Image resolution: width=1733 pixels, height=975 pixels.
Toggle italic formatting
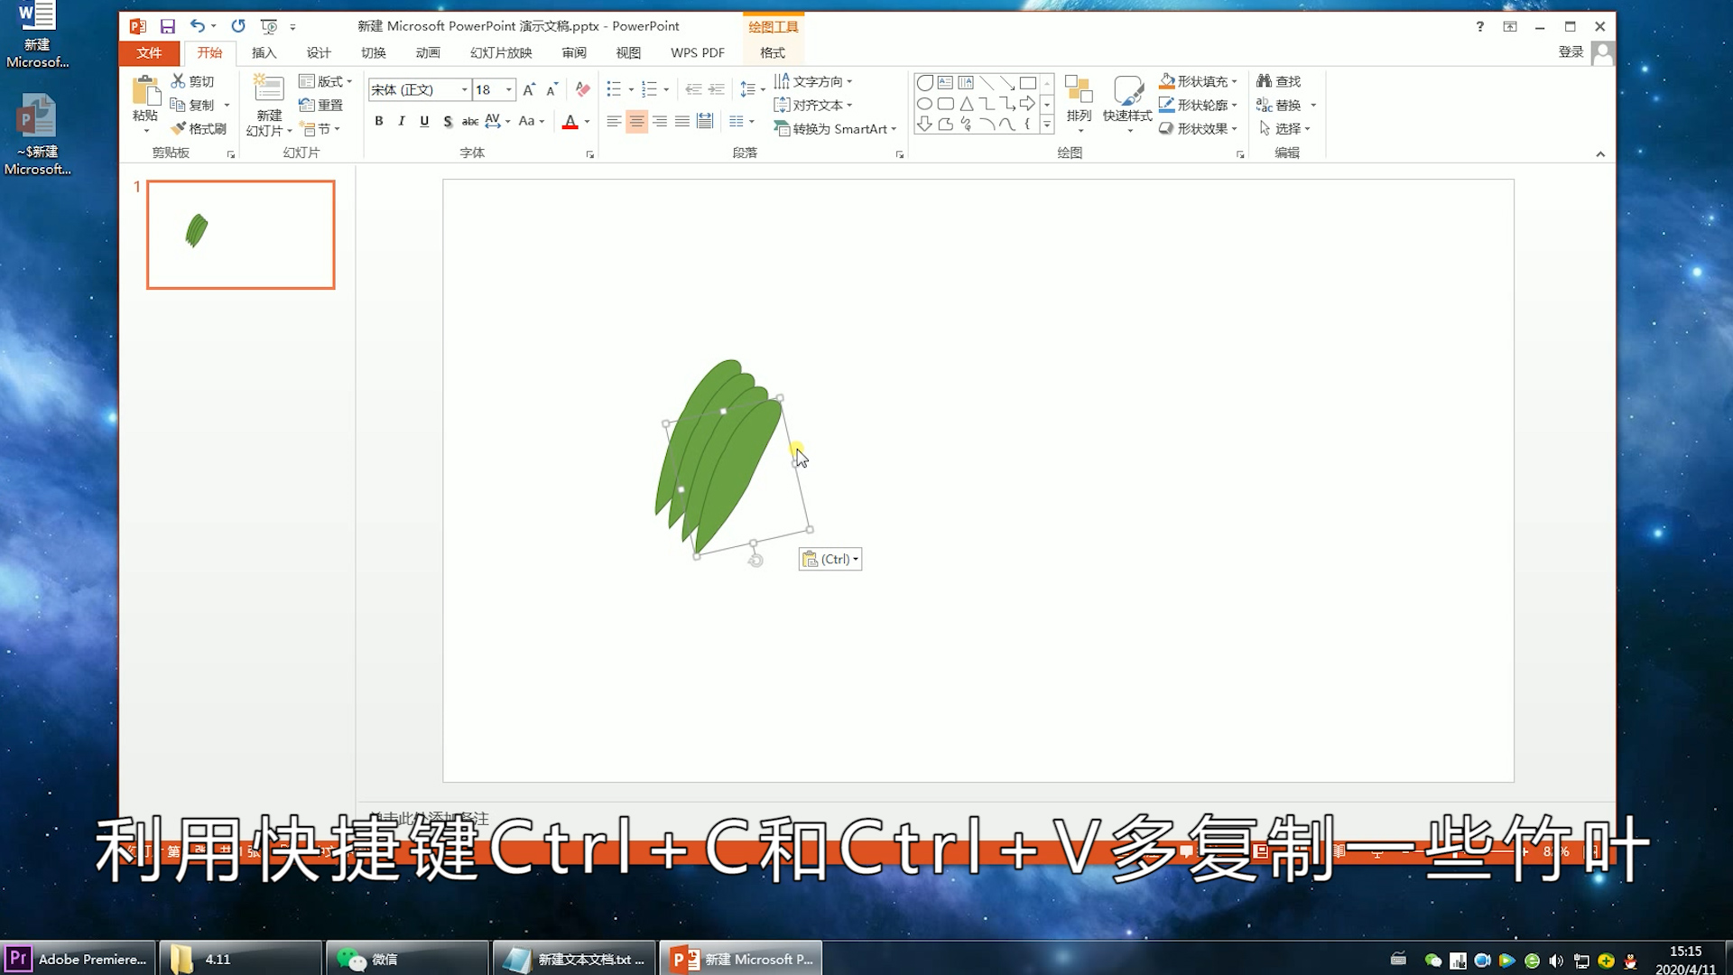click(x=402, y=121)
